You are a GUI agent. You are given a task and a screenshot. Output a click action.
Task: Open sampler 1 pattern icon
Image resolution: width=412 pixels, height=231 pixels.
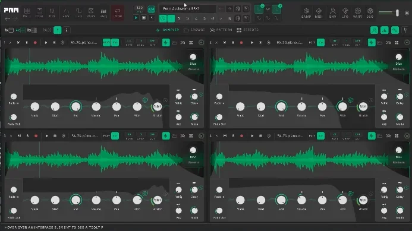point(183,43)
